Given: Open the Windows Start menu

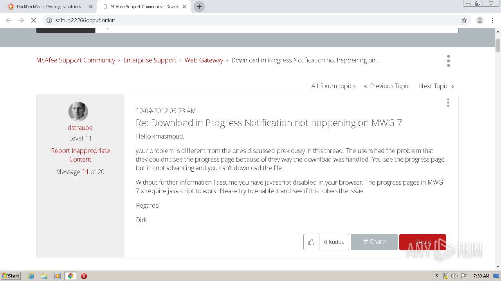Looking at the screenshot, I should coord(11,276).
